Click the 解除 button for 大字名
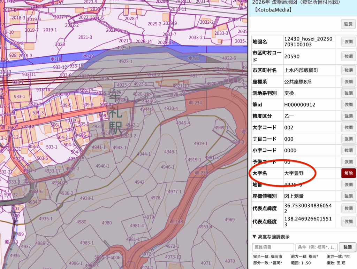357x269 pixels. tap(348, 173)
